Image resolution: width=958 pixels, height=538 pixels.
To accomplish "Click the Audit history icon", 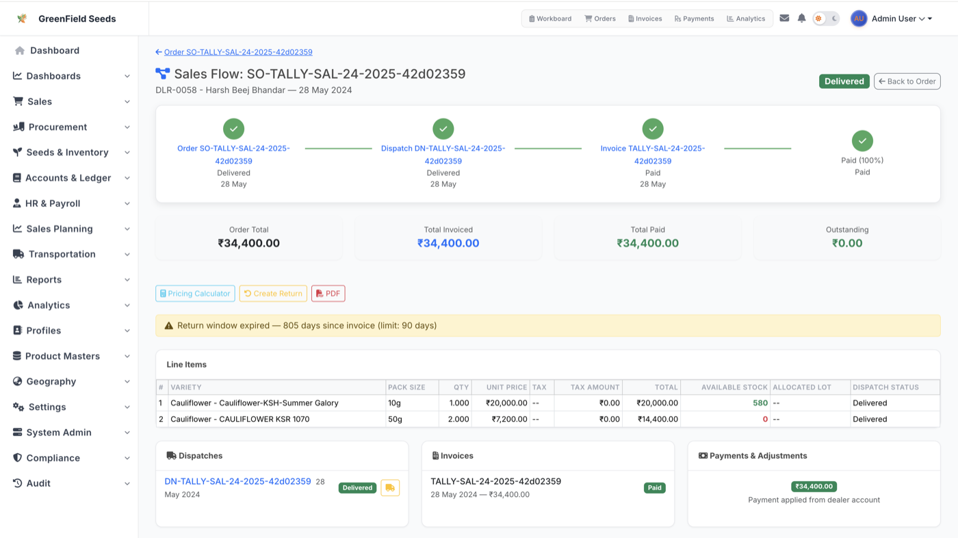I will [x=18, y=483].
